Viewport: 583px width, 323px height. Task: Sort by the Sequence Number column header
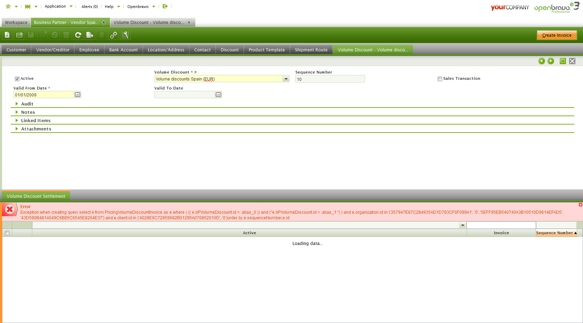(556, 233)
